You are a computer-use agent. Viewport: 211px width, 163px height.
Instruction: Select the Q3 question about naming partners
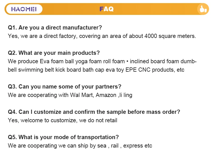64,87
